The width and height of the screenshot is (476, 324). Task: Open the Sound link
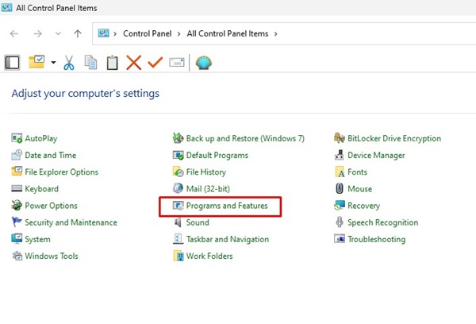198,222
